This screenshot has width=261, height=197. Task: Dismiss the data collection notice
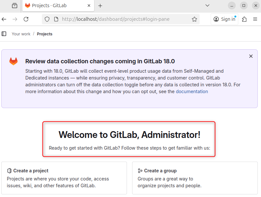251,56
